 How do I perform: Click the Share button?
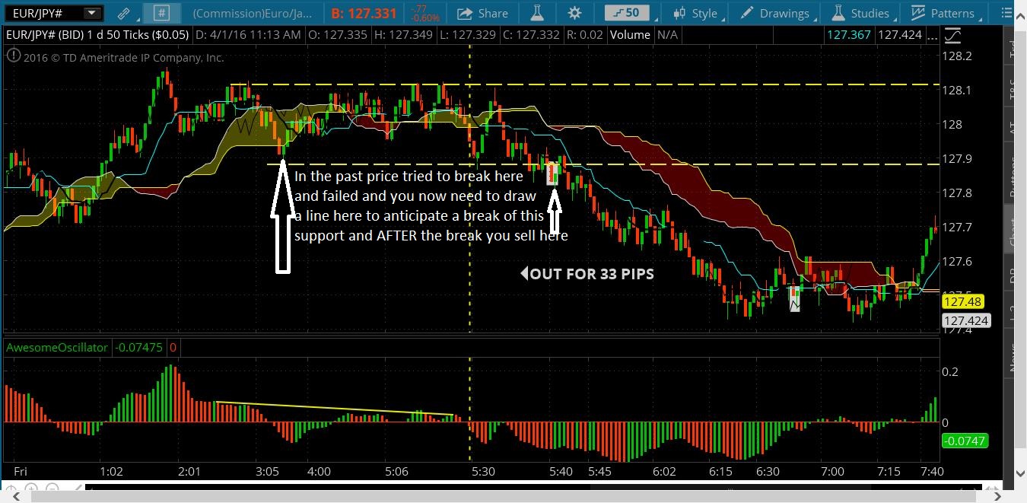click(x=482, y=13)
